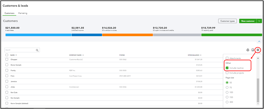
Task: Open customer Freia
Action: click(13, 76)
